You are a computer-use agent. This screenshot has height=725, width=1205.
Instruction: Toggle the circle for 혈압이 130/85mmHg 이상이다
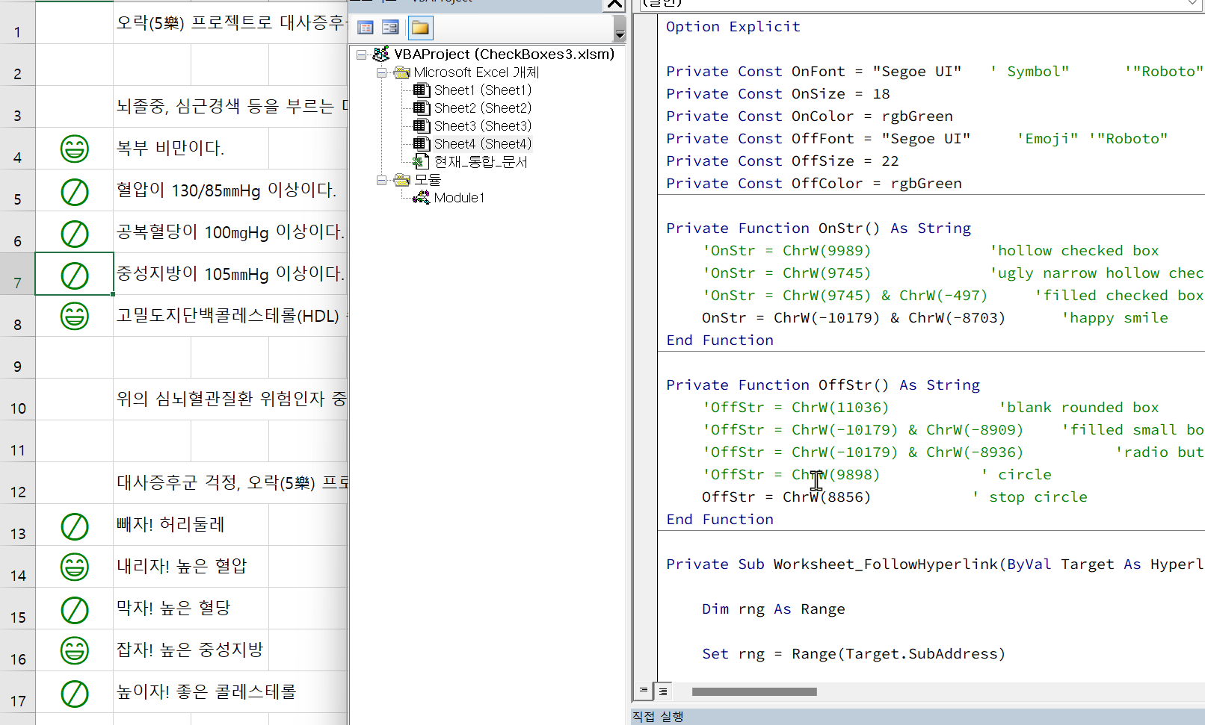click(x=74, y=192)
